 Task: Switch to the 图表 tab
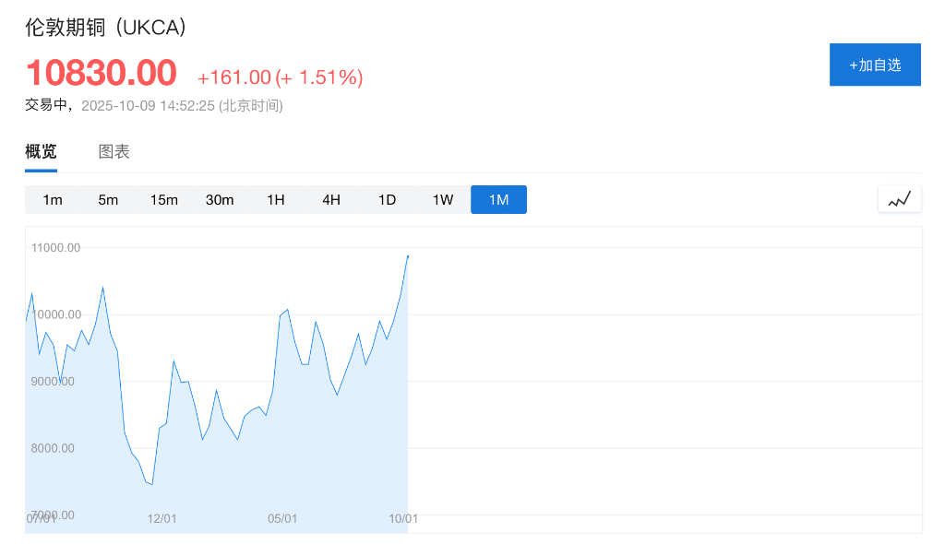114,152
